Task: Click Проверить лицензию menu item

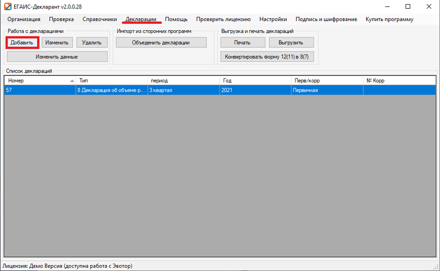Action: (223, 19)
